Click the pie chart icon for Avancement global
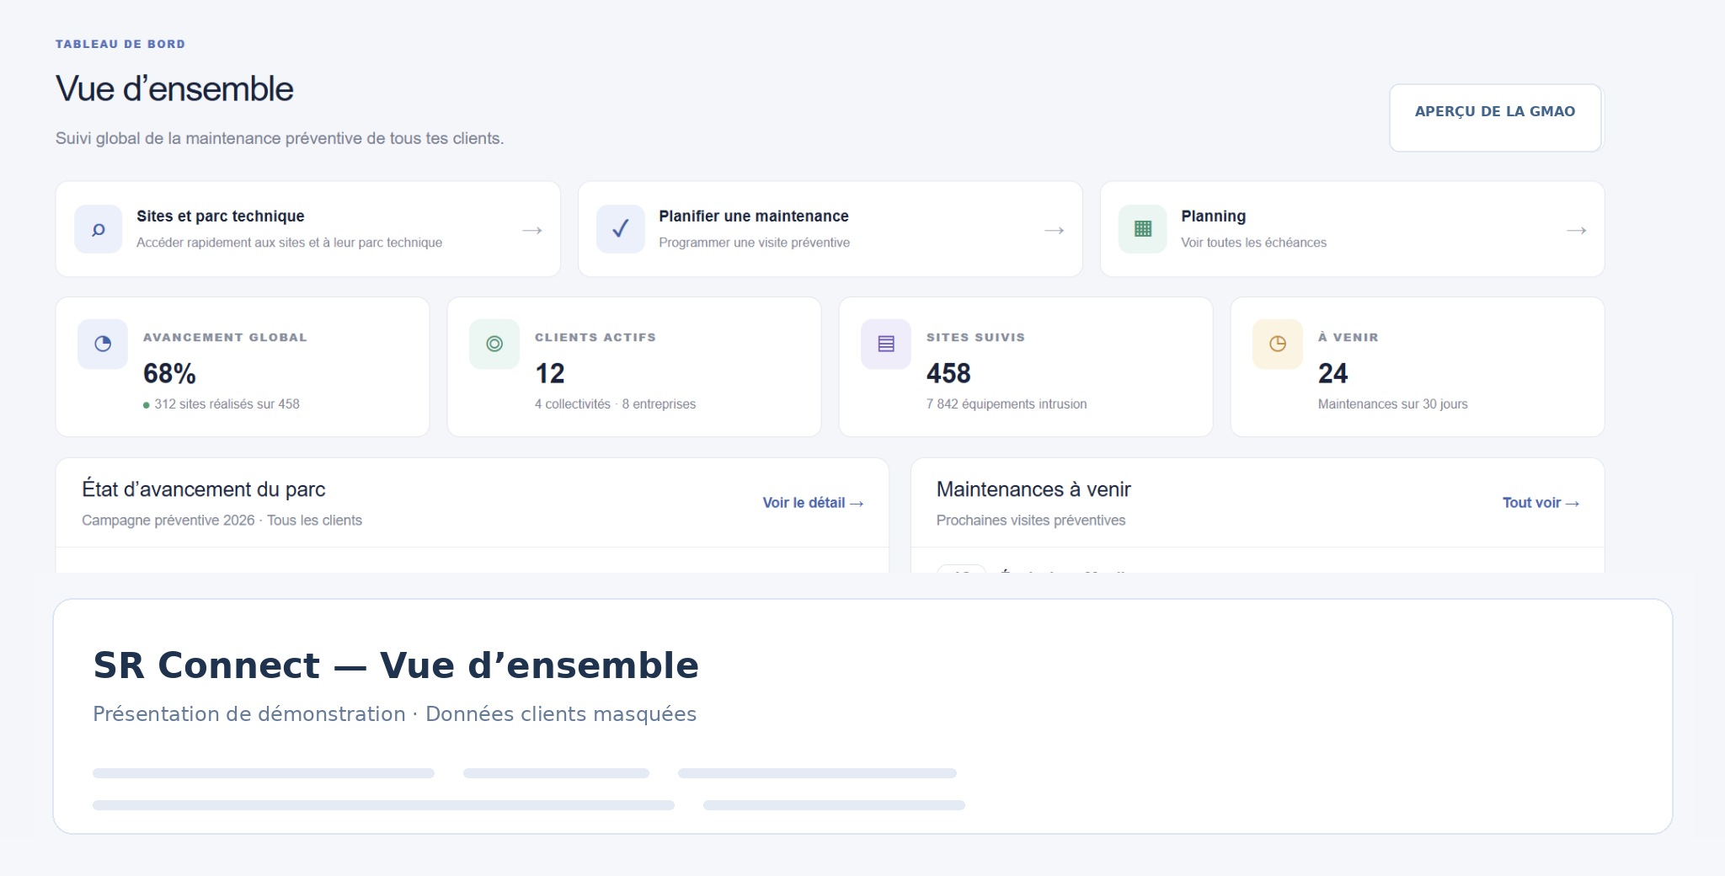 (103, 344)
